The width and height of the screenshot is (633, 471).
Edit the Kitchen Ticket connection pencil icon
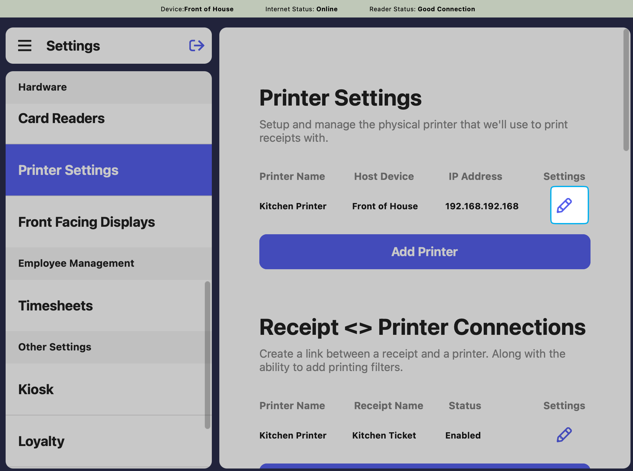pyautogui.click(x=564, y=435)
